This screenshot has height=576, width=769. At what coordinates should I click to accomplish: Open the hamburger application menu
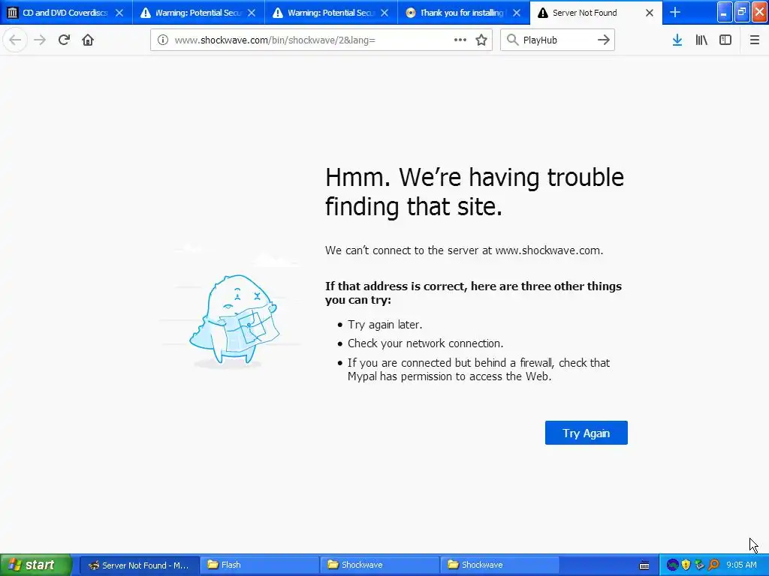755,40
